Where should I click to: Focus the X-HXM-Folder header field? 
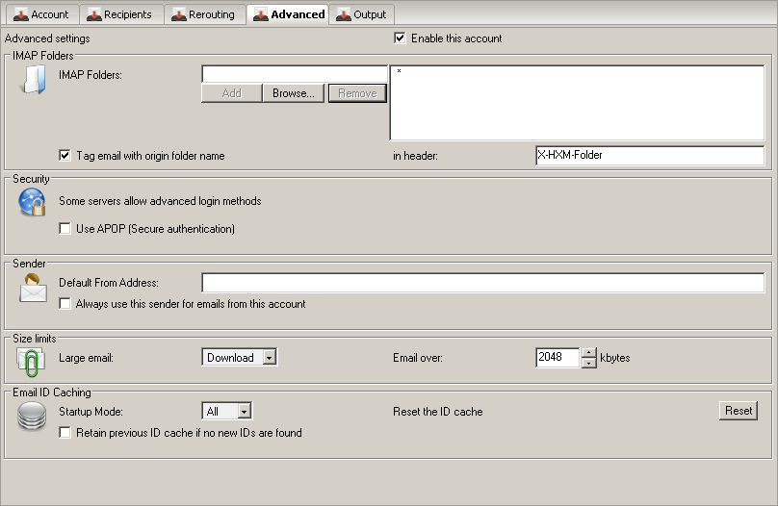(649, 156)
